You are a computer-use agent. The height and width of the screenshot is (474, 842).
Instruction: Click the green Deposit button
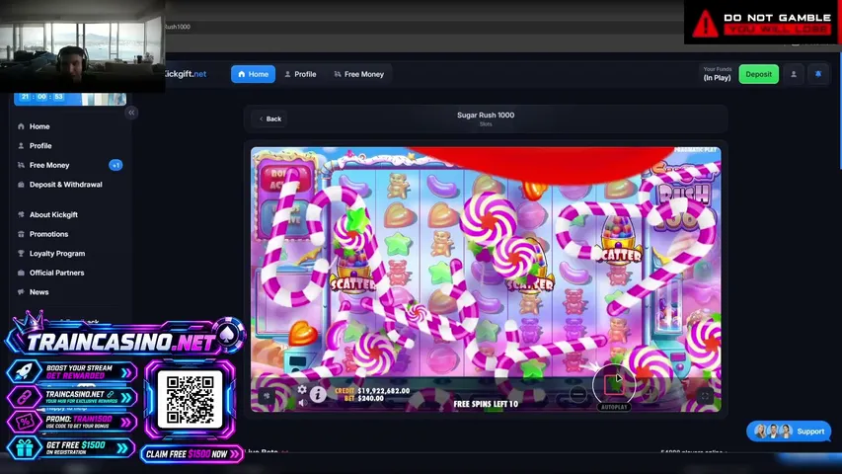coord(758,74)
